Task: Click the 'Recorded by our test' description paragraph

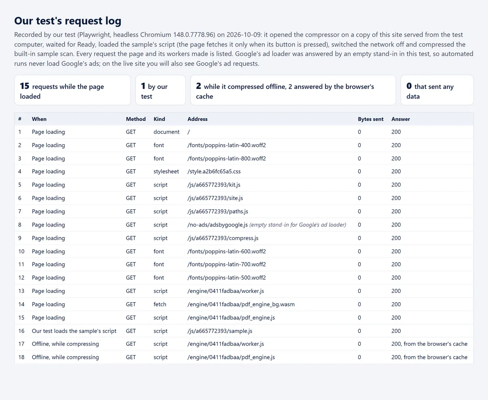Action: click(244, 49)
